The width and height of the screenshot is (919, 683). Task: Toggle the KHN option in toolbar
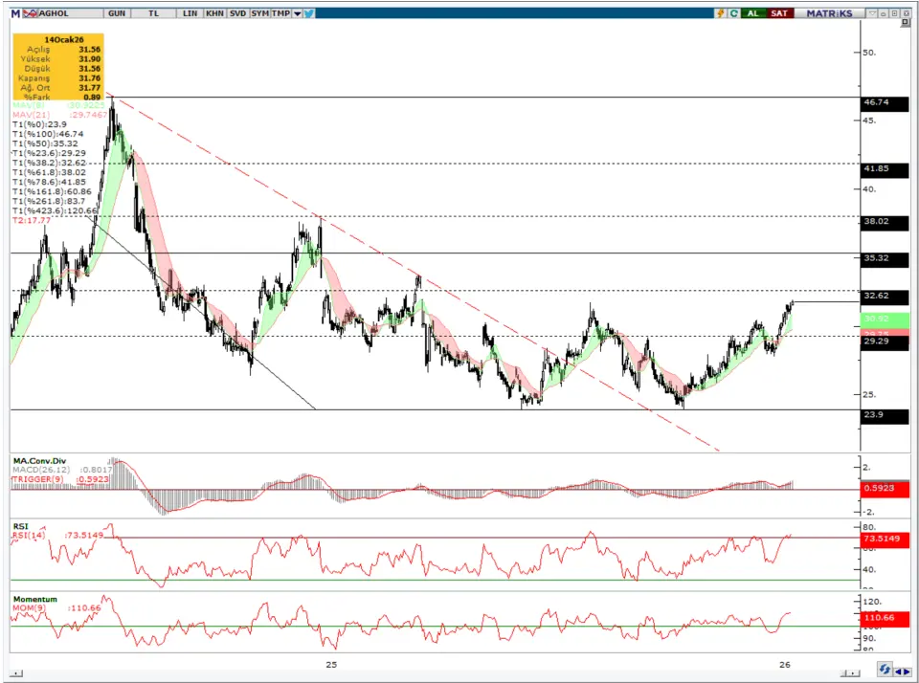pos(214,13)
